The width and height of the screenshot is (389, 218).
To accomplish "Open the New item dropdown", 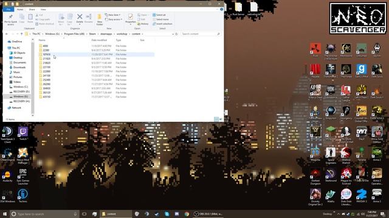I will click(x=112, y=15).
